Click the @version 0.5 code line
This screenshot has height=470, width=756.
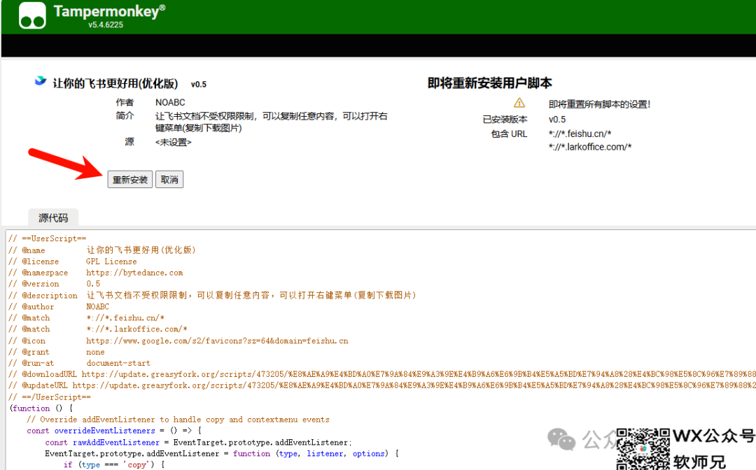pos(55,284)
